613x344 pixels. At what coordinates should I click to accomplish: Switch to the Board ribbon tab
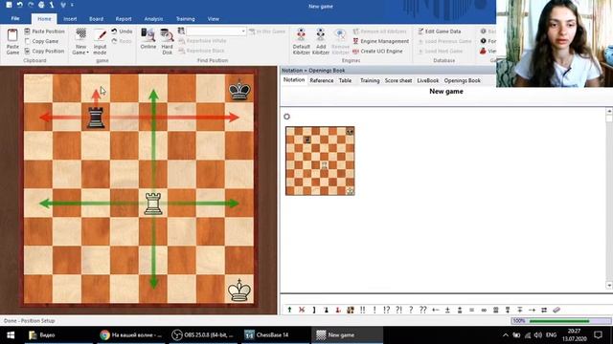(96, 19)
